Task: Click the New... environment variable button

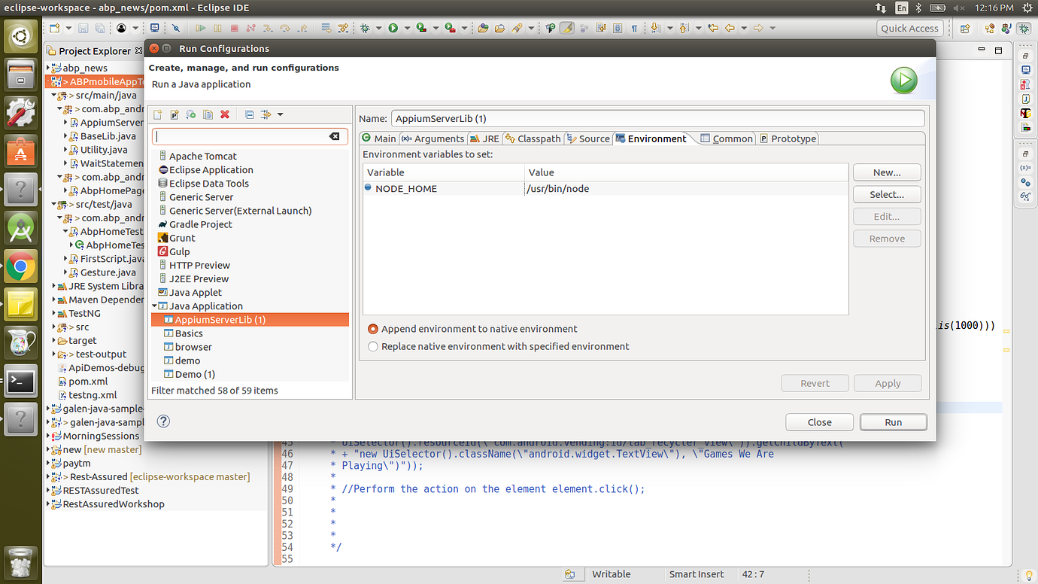Action: click(x=887, y=172)
